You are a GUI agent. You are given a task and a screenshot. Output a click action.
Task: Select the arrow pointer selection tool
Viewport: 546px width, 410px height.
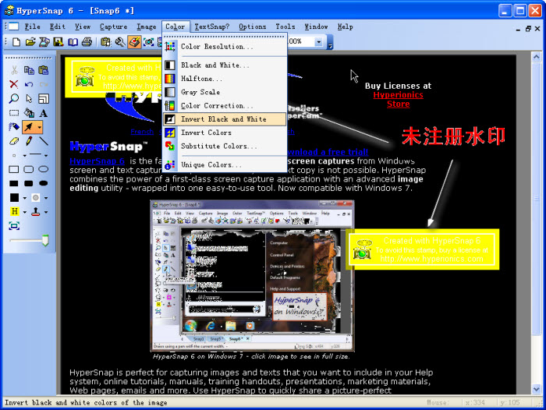[x=29, y=98]
